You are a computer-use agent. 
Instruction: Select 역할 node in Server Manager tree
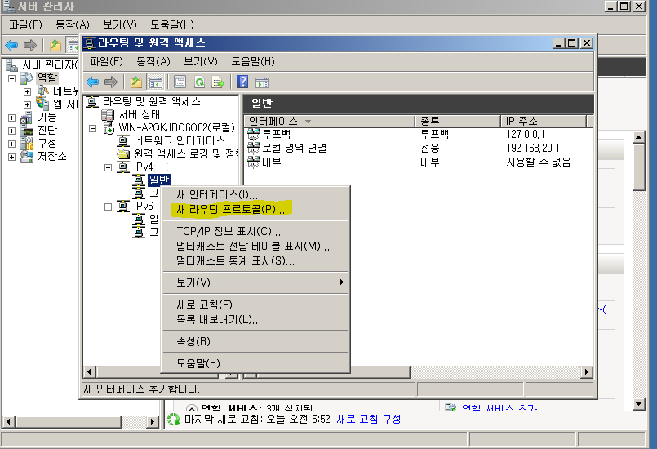pyautogui.click(x=47, y=78)
